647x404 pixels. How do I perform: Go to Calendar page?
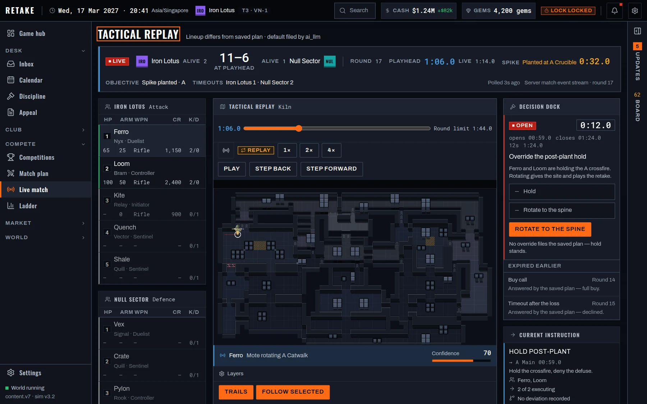[46, 80]
